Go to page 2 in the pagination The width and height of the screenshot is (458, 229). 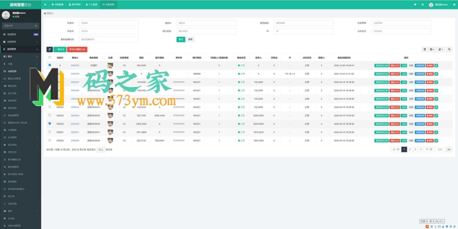coord(410,149)
